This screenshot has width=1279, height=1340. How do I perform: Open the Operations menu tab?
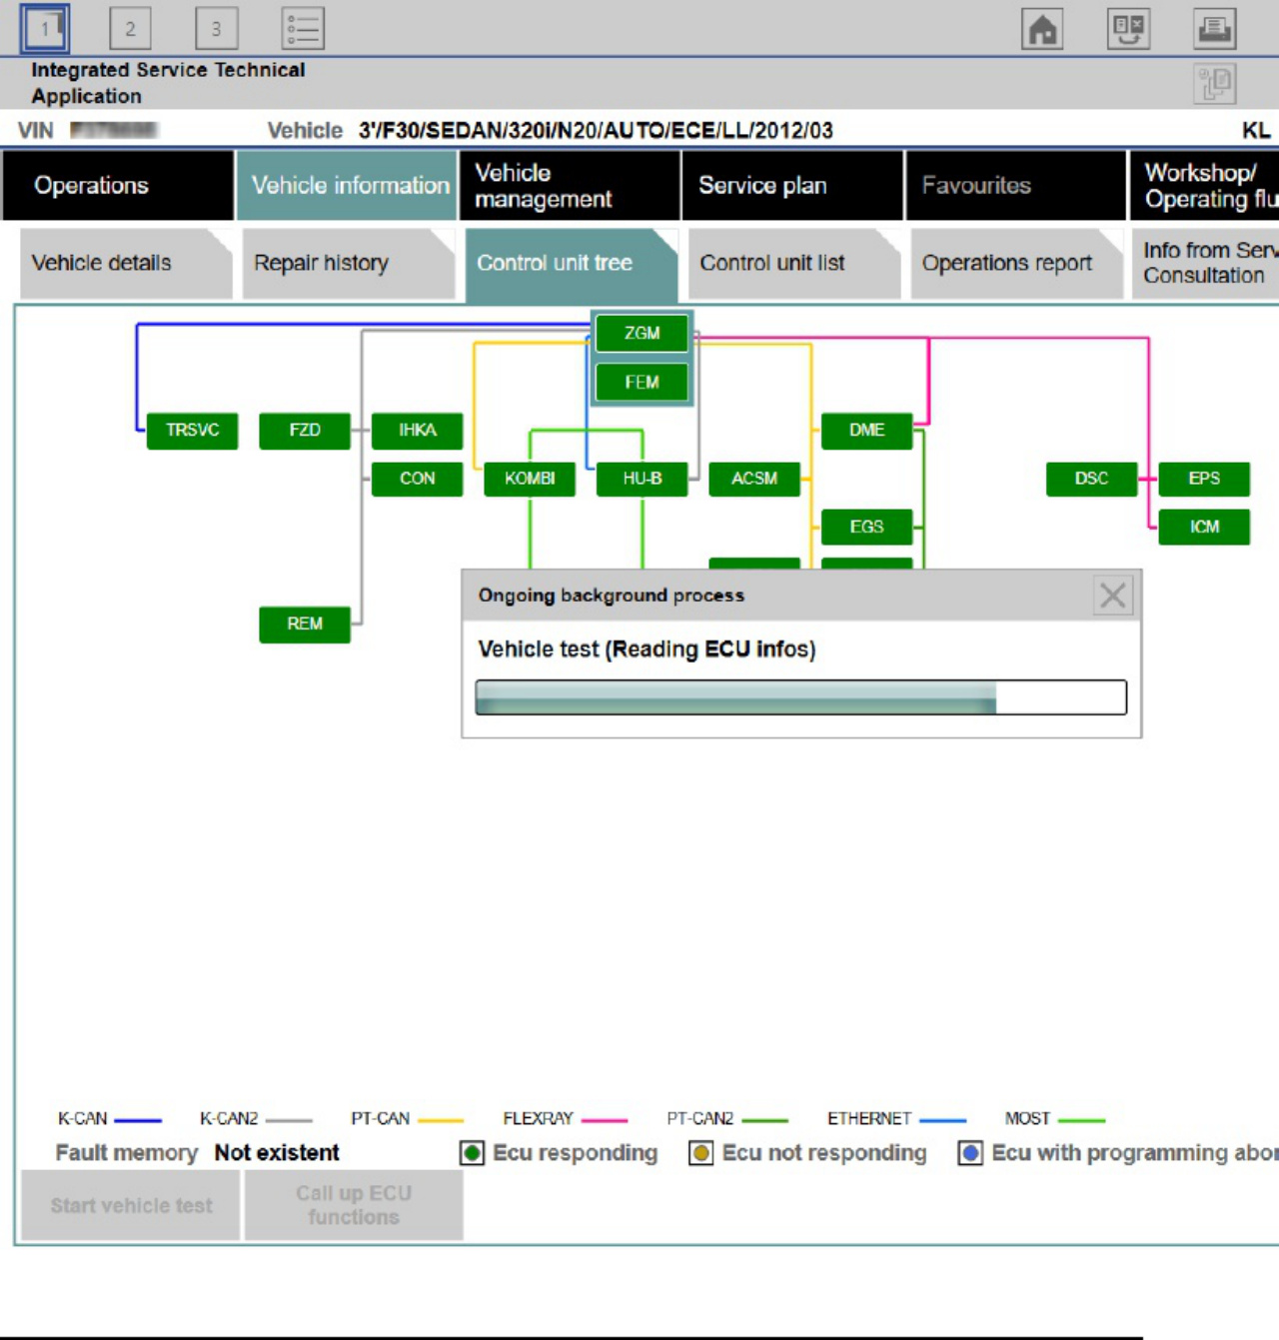118,185
